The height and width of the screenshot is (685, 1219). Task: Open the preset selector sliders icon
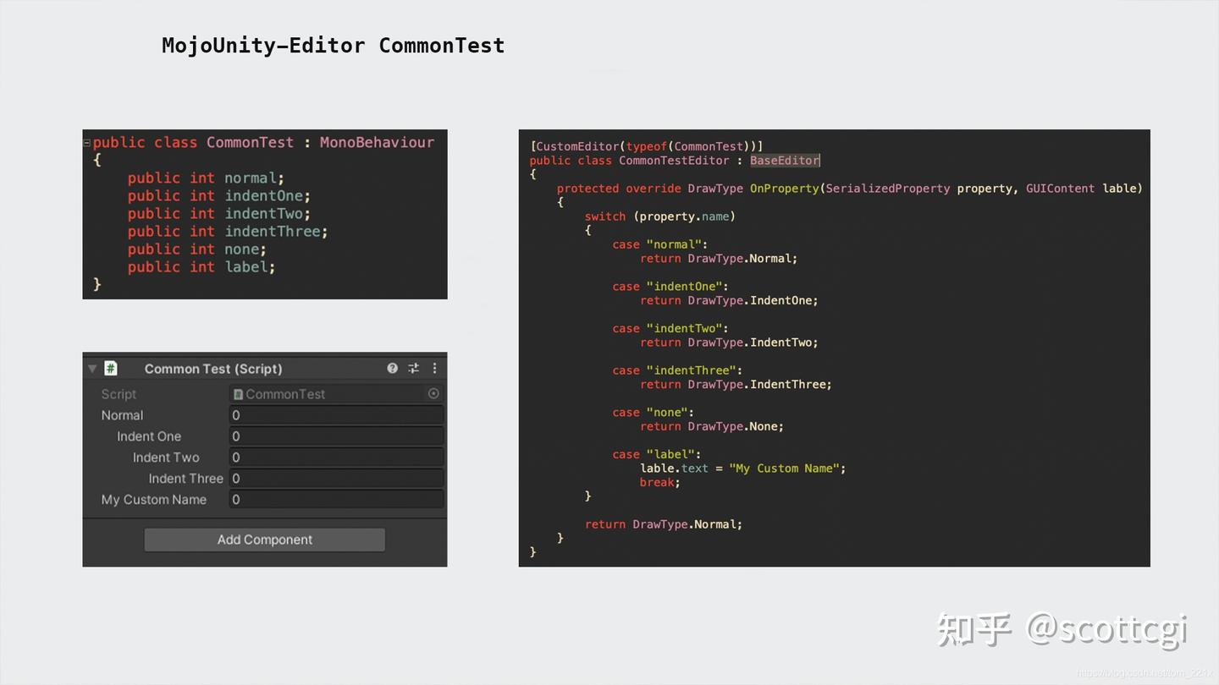tap(413, 368)
